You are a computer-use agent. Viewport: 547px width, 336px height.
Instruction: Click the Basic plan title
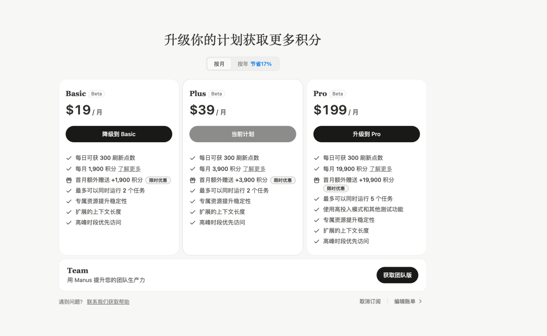(x=75, y=94)
